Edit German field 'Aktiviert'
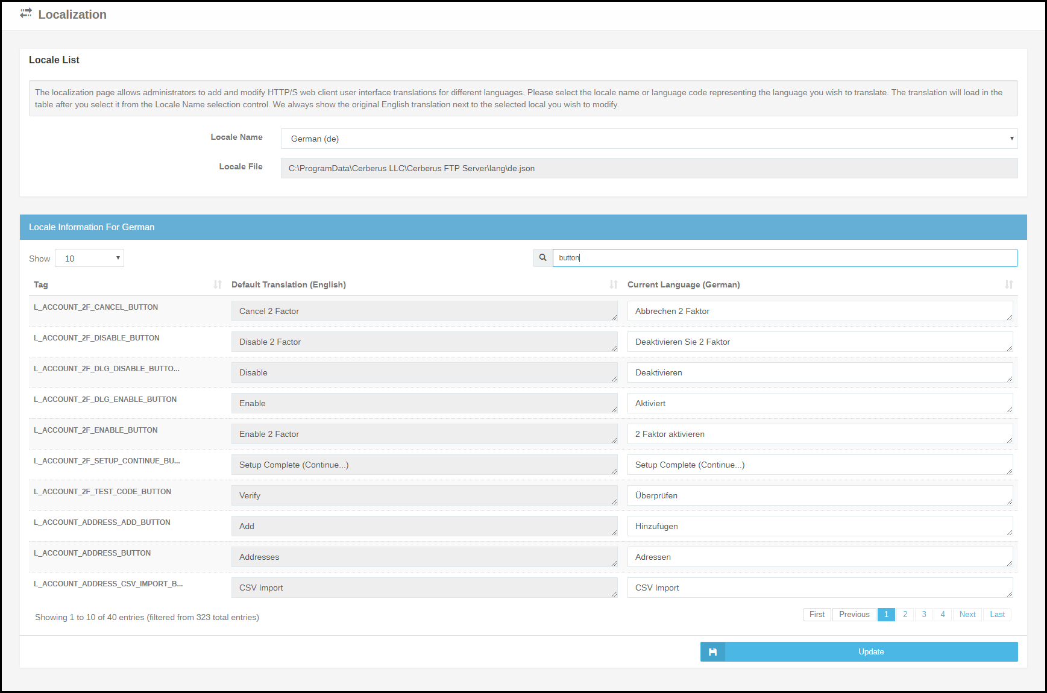 click(820, 403)
